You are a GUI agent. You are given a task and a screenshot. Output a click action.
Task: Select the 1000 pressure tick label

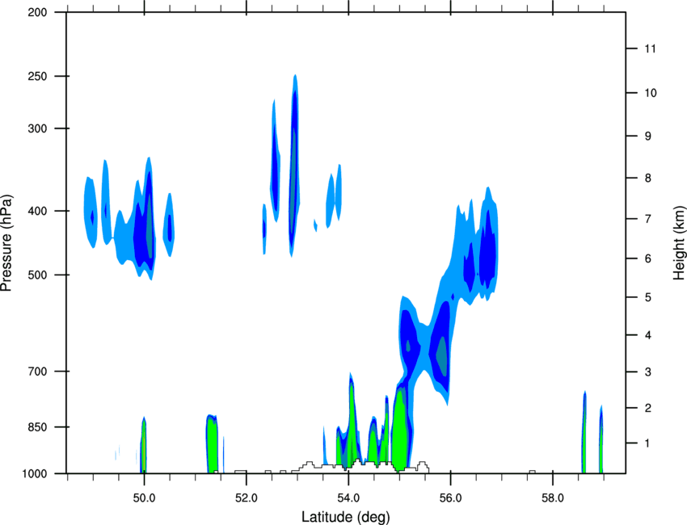point(35,474)
